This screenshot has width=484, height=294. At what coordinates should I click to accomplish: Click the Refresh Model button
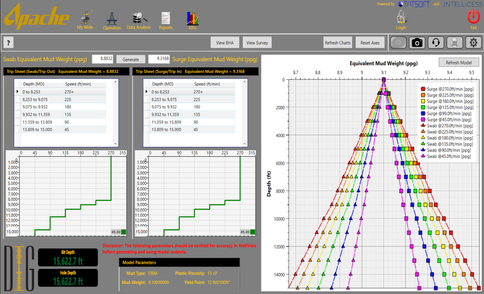point(459,62)
